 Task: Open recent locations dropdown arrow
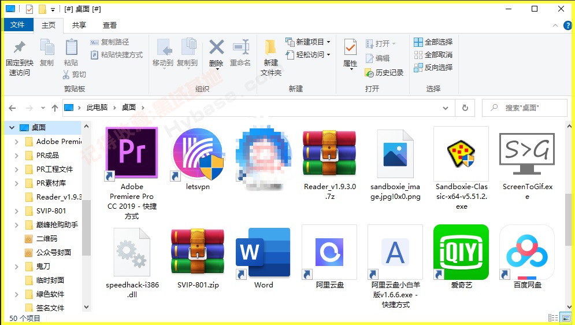coord(43,108)
